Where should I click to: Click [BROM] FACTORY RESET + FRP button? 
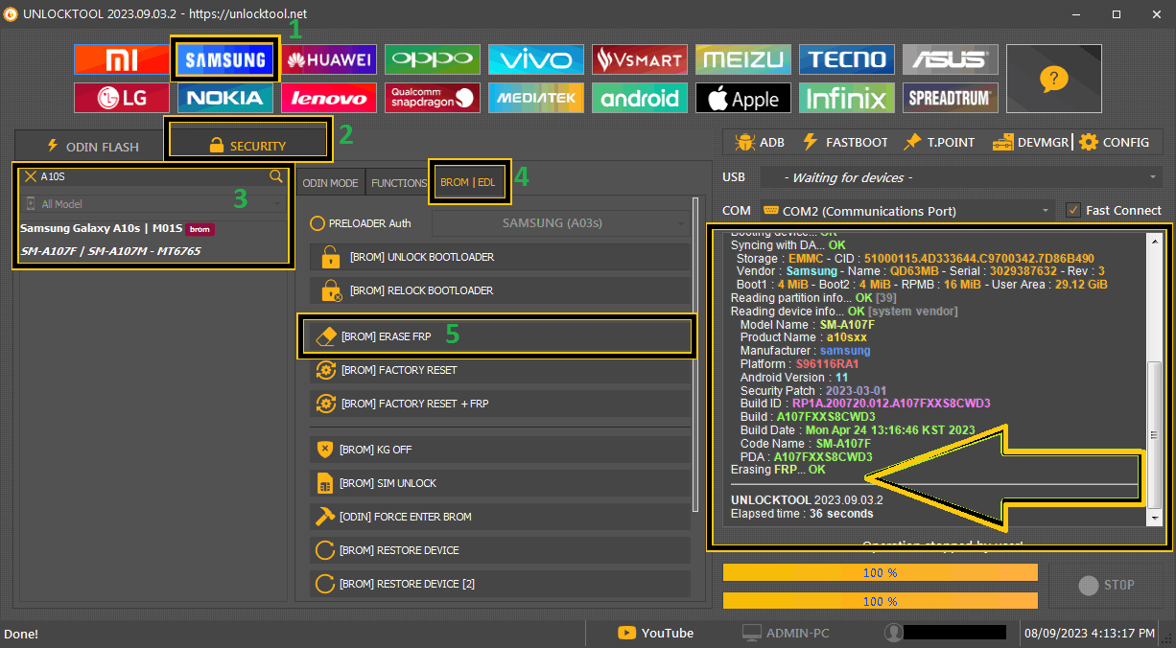tap(500, 404)
